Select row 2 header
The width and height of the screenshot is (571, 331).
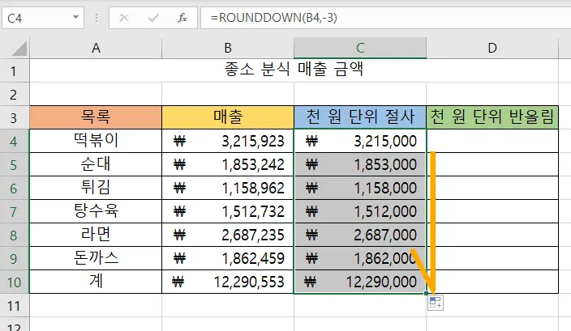coord(15,94)
